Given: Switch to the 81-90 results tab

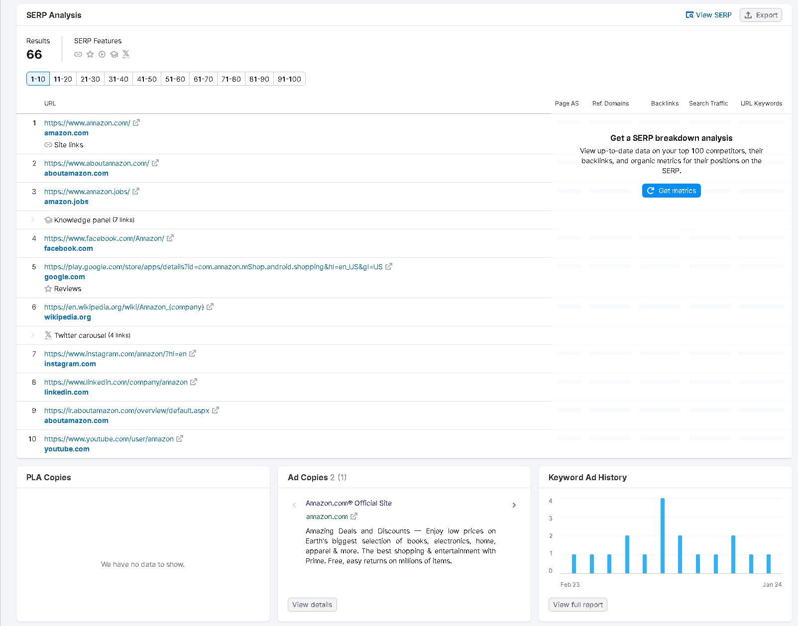Looking at the screenshot, I should [259, 79].
